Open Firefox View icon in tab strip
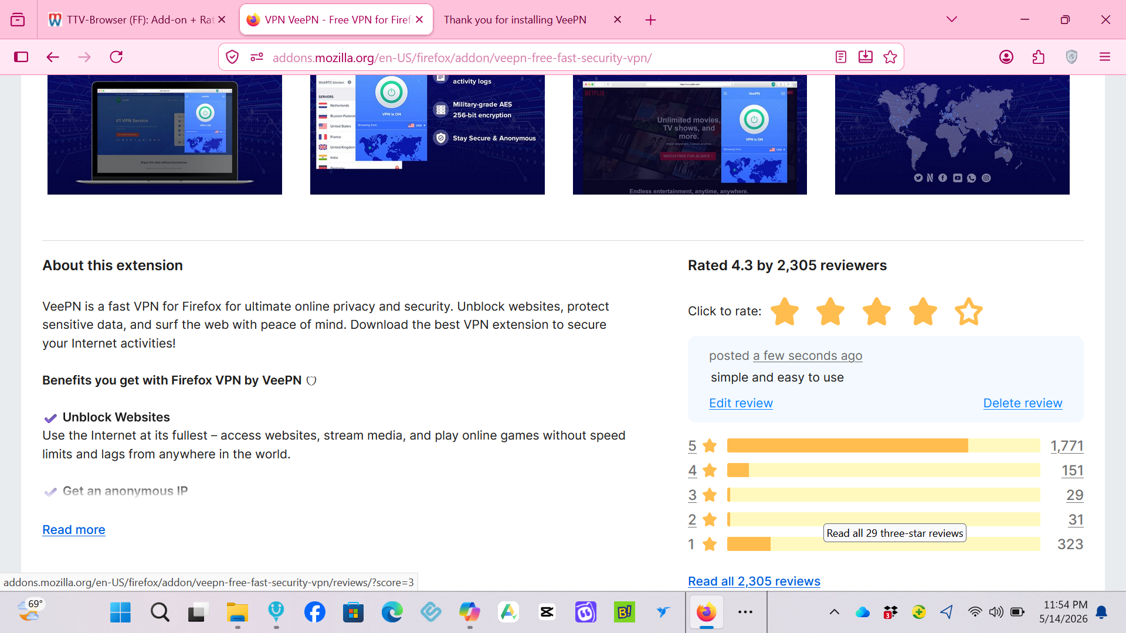This screenshot has width=1126, height=633. pos(18,20)
